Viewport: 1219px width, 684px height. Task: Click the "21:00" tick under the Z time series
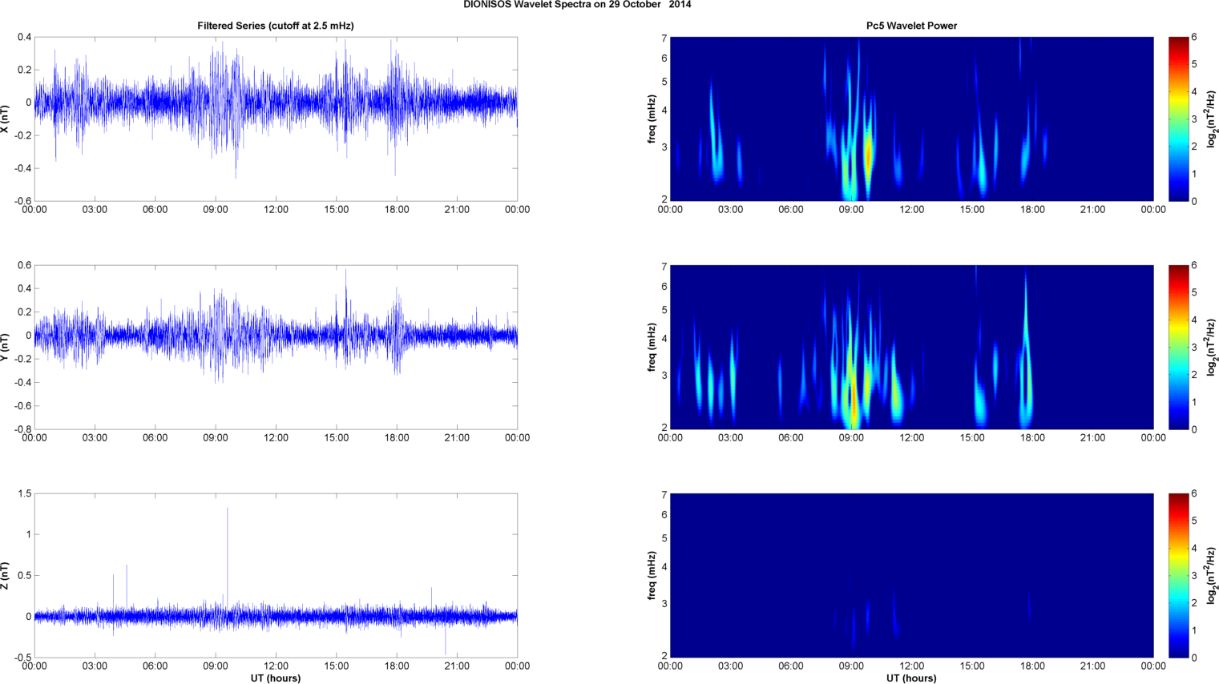[457, 666]
